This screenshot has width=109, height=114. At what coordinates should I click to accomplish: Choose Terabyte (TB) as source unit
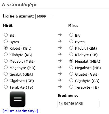(x=6, y=87)
